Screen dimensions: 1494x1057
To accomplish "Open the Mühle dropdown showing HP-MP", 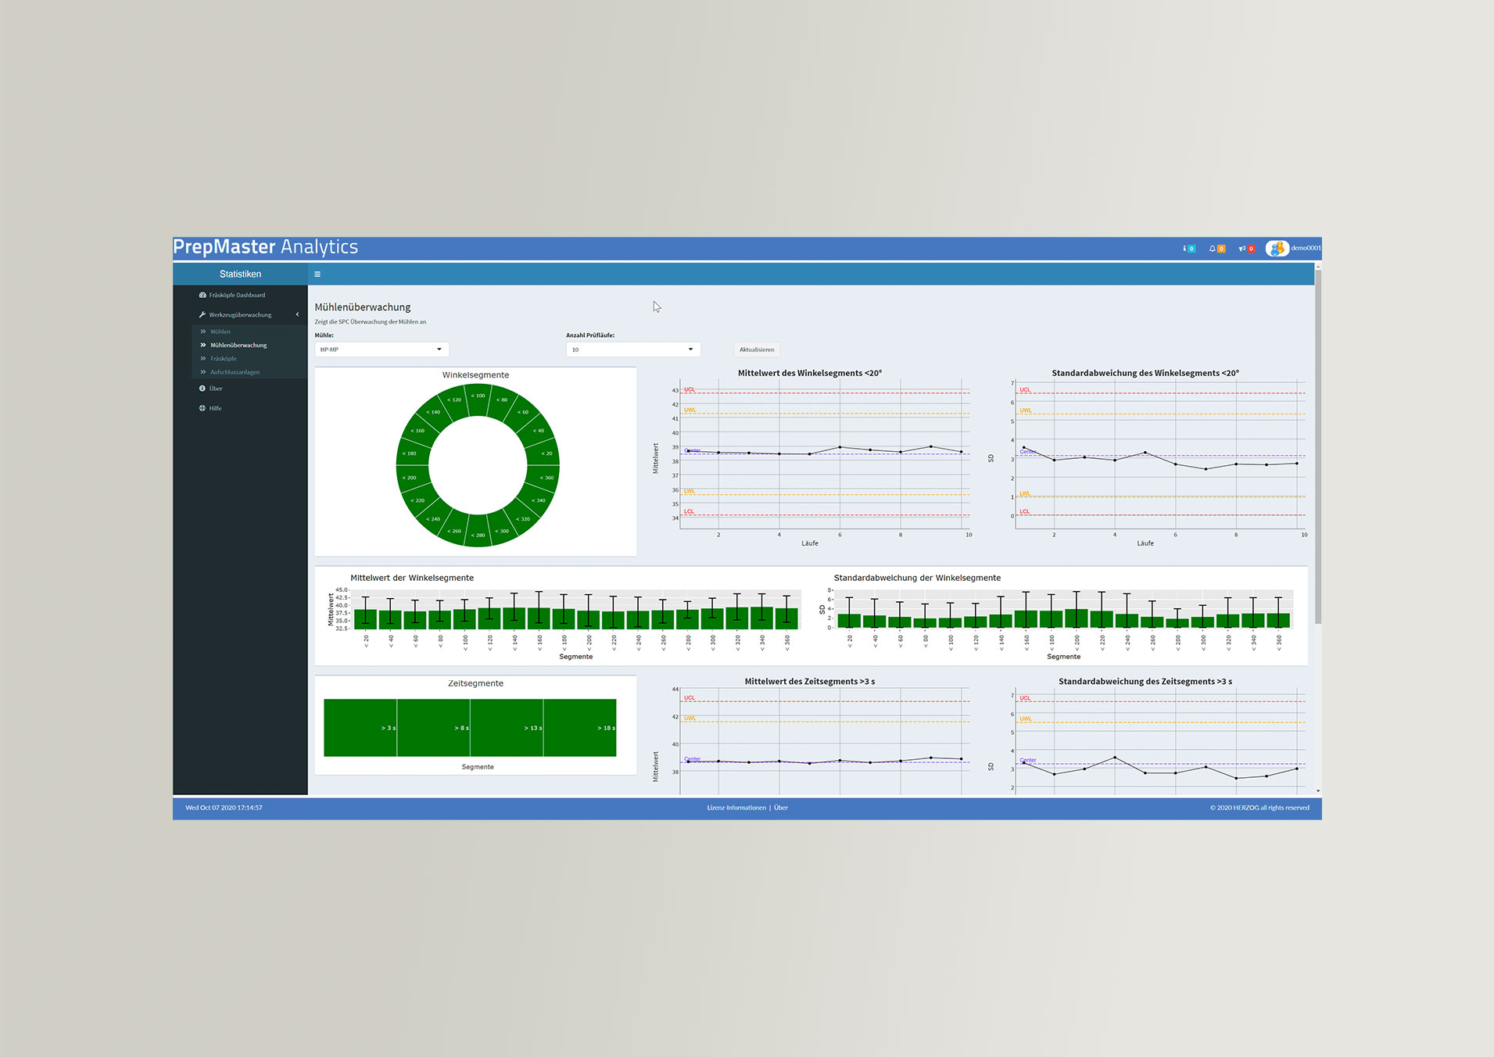I will click(x=382, y=349).
